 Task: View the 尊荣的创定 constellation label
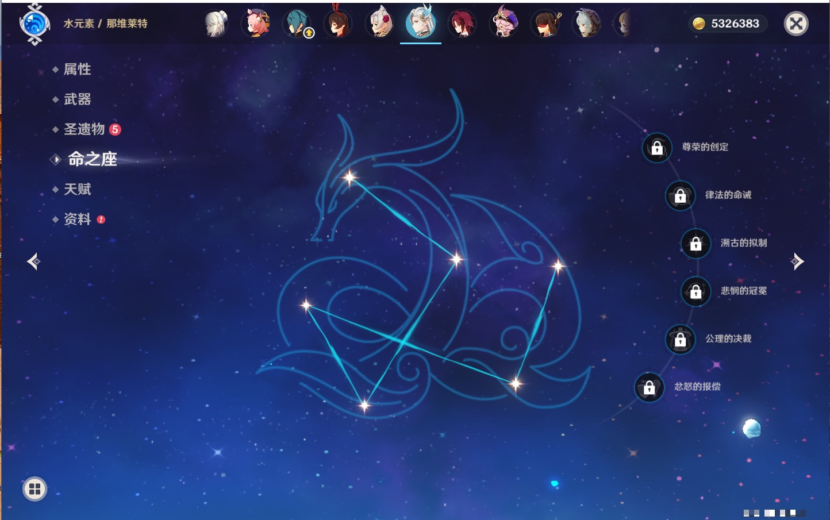[705, 147]
